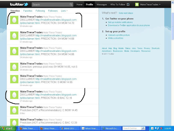
Task: Click Upload a profile picture link
Action: 119,35
